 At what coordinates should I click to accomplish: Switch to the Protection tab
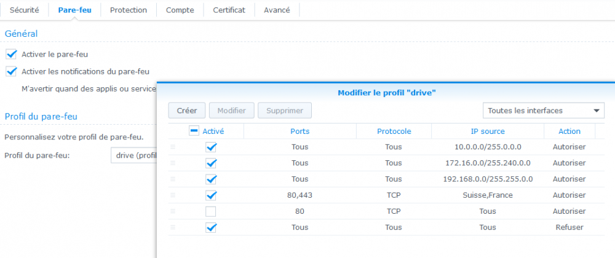pyautogui.click(x=129, y=10)
